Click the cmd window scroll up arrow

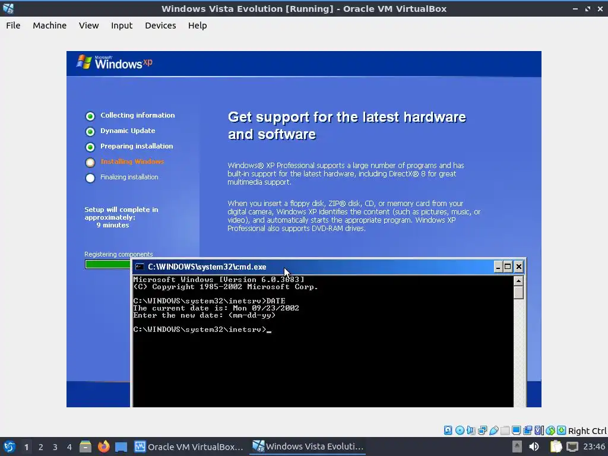[x=518, y=281]
